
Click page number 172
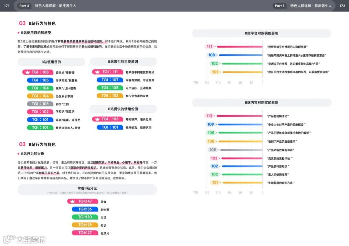tap(342, 6)
